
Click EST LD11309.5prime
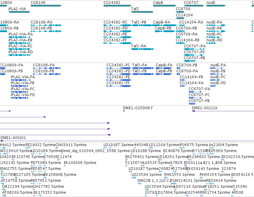164,145
